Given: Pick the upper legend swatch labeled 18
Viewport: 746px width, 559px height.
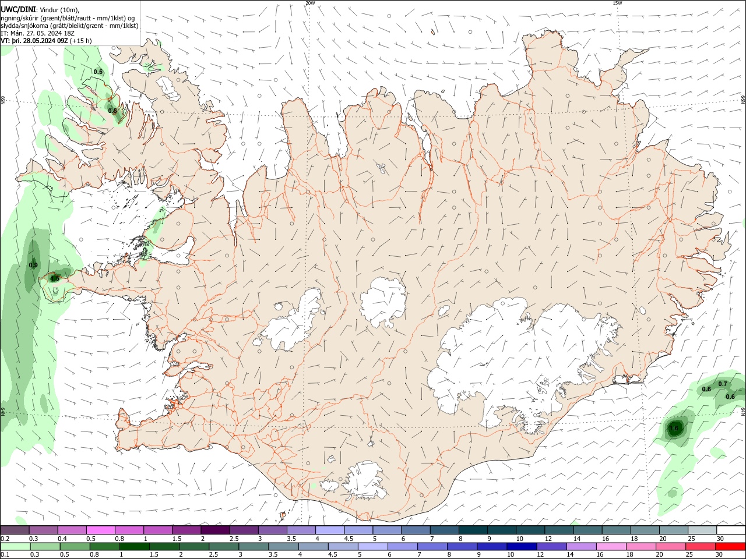Looking at the screenshot, I should coord(645,530).
